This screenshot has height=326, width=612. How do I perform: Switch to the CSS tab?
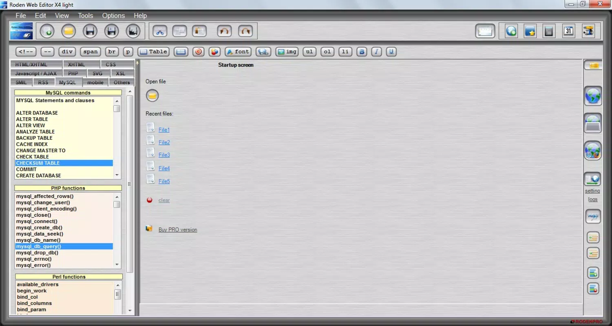117,64
